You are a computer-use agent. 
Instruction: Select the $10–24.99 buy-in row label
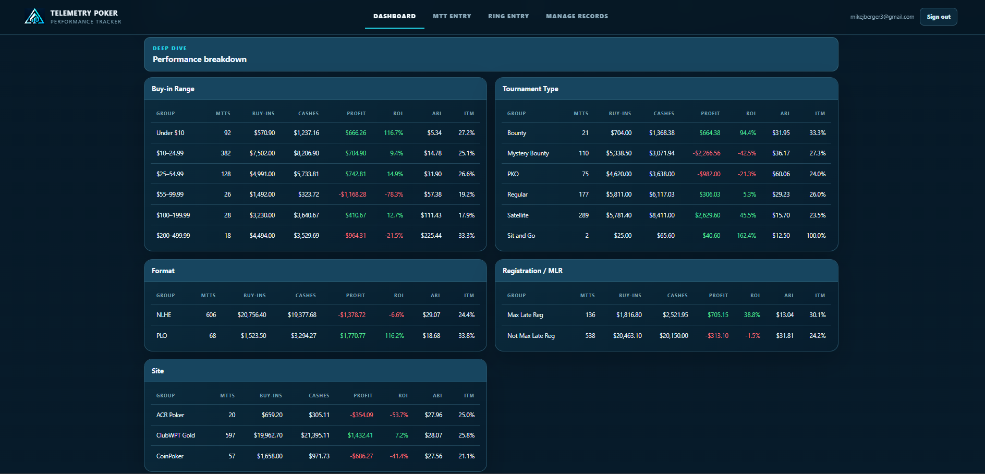(170, 153)
